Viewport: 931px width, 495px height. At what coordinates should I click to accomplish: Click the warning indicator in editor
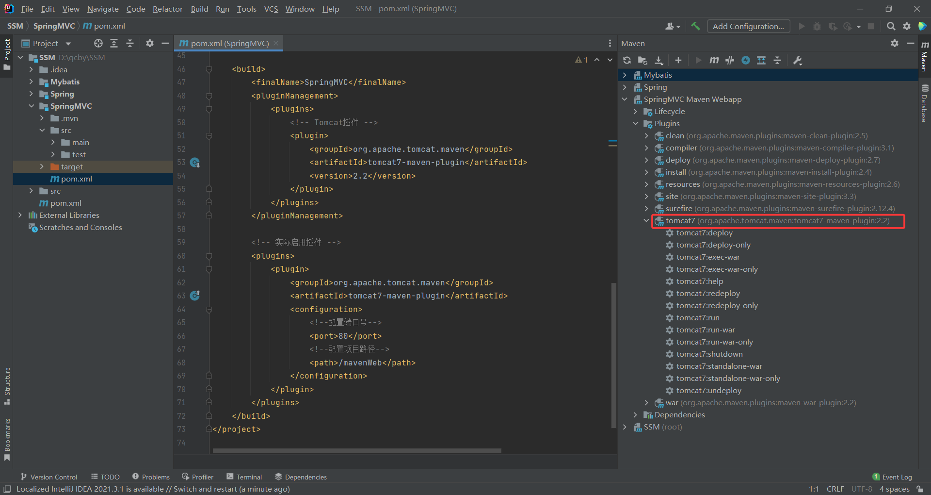[x=581, y=60]
